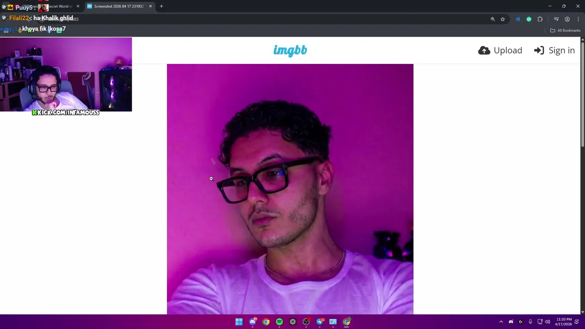Click the page vertical scrollbar thumb
Screen dimensions: 585x329
tap(582, 94)
